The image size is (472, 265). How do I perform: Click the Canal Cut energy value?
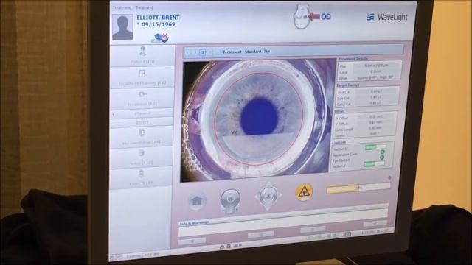(375, 103)
